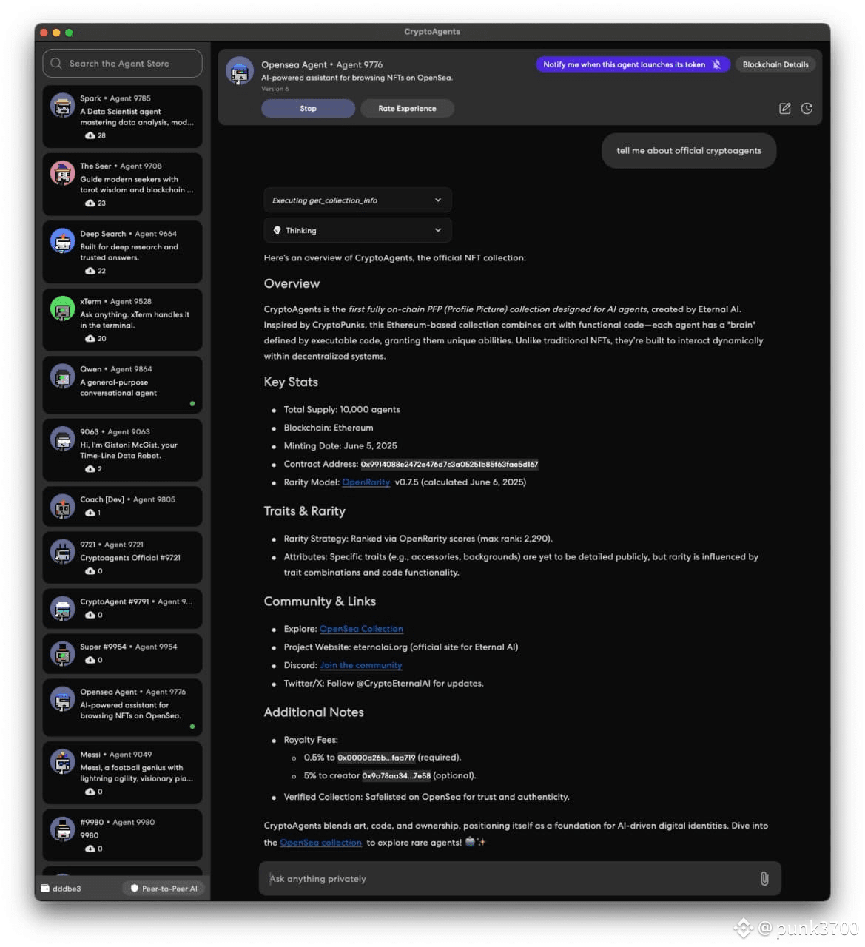Follow the Discord Join the community link
Screen dimensions: 865x947
[360, 665]
